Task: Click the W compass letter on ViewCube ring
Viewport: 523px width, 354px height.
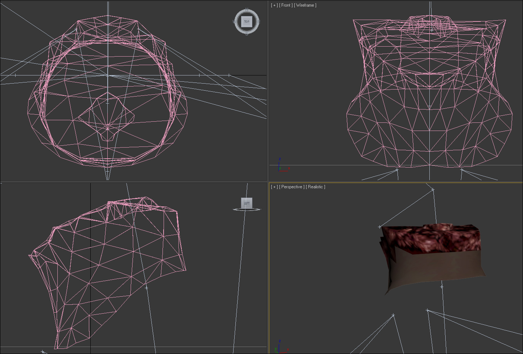Action: pos(234,21)
